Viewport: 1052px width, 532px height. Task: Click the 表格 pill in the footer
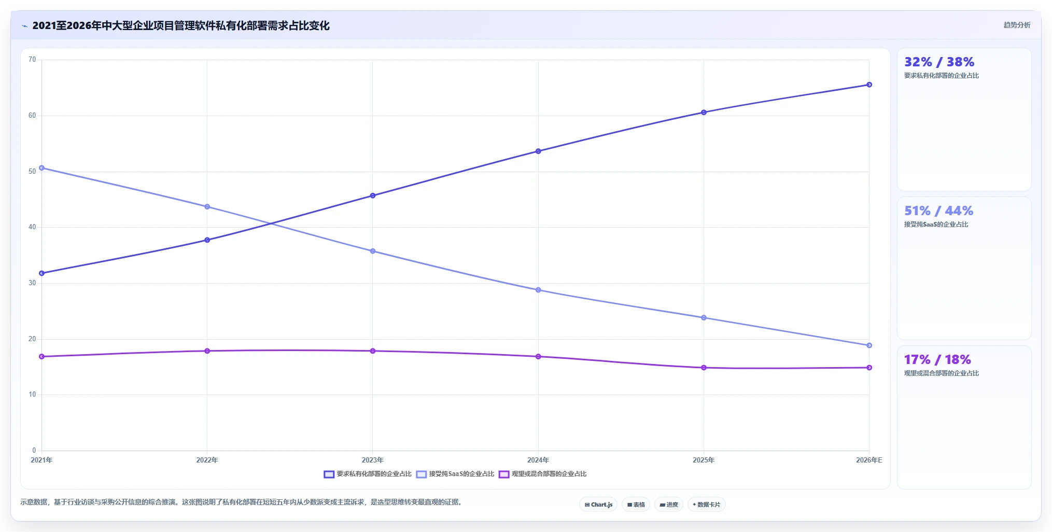(636, 505)
